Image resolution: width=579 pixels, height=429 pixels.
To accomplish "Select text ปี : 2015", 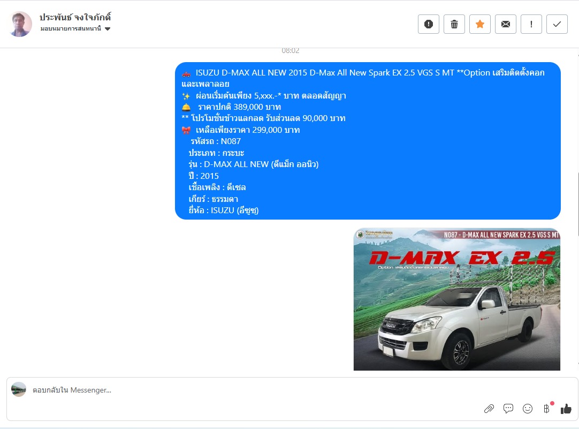I will (x=203, y=176).
